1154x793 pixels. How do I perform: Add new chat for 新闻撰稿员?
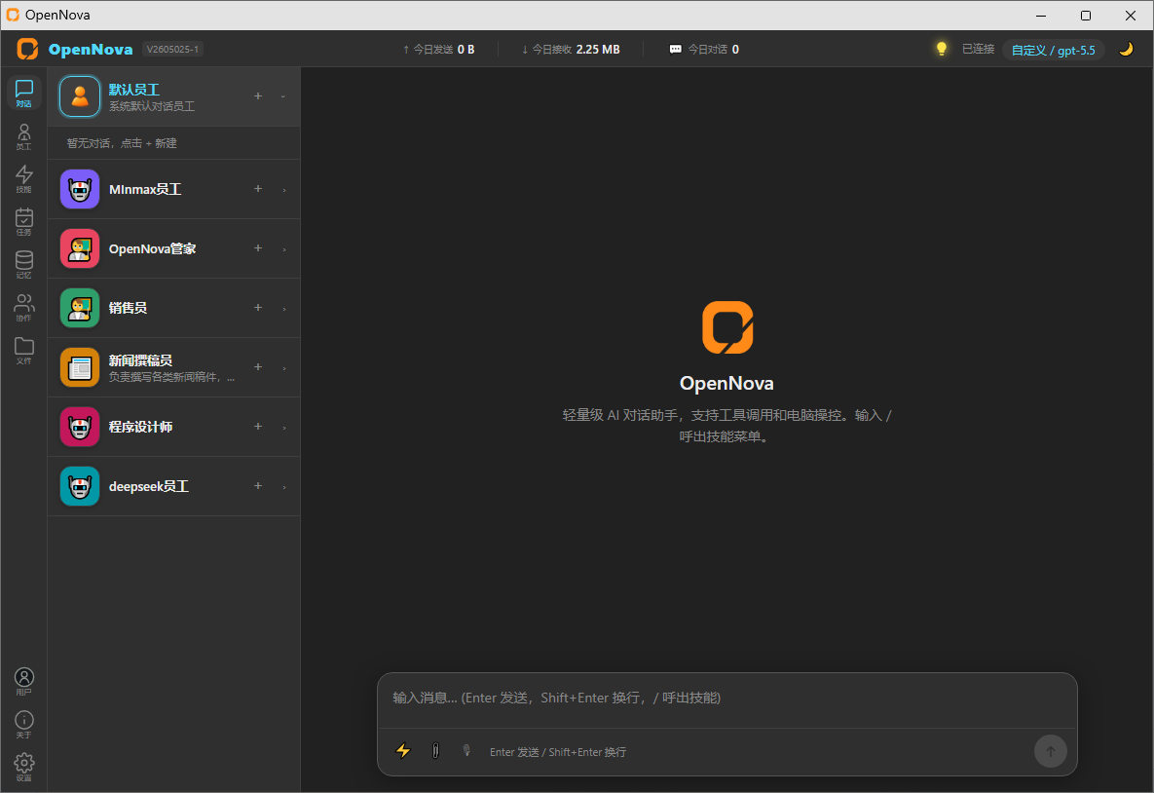(258, 366)
